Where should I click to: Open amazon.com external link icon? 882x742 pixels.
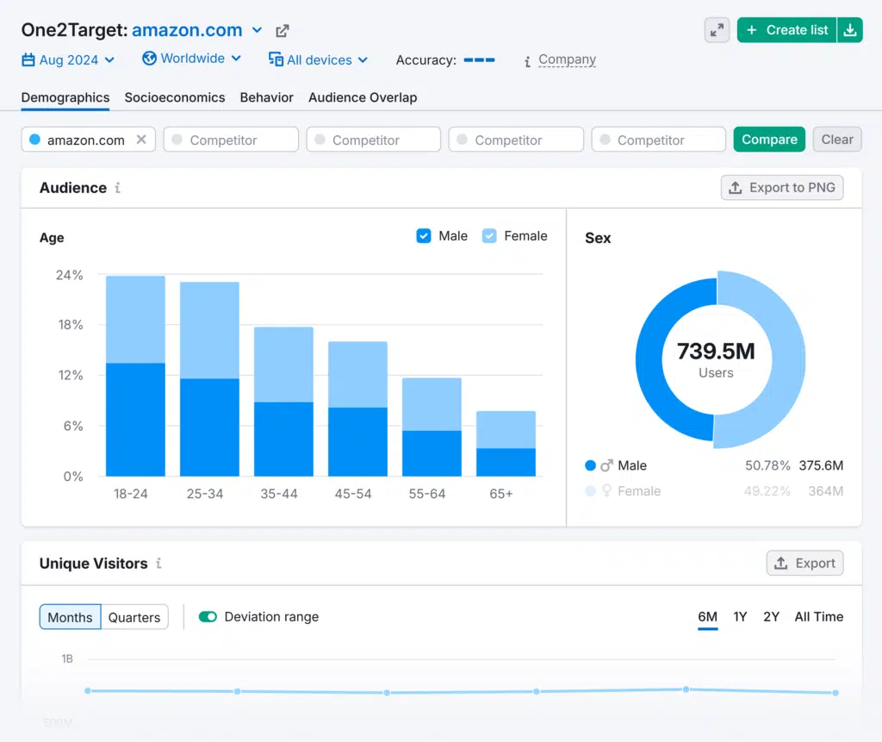tap(283, 31)
